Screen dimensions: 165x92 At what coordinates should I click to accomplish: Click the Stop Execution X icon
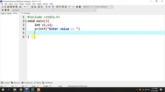[73, 7]
